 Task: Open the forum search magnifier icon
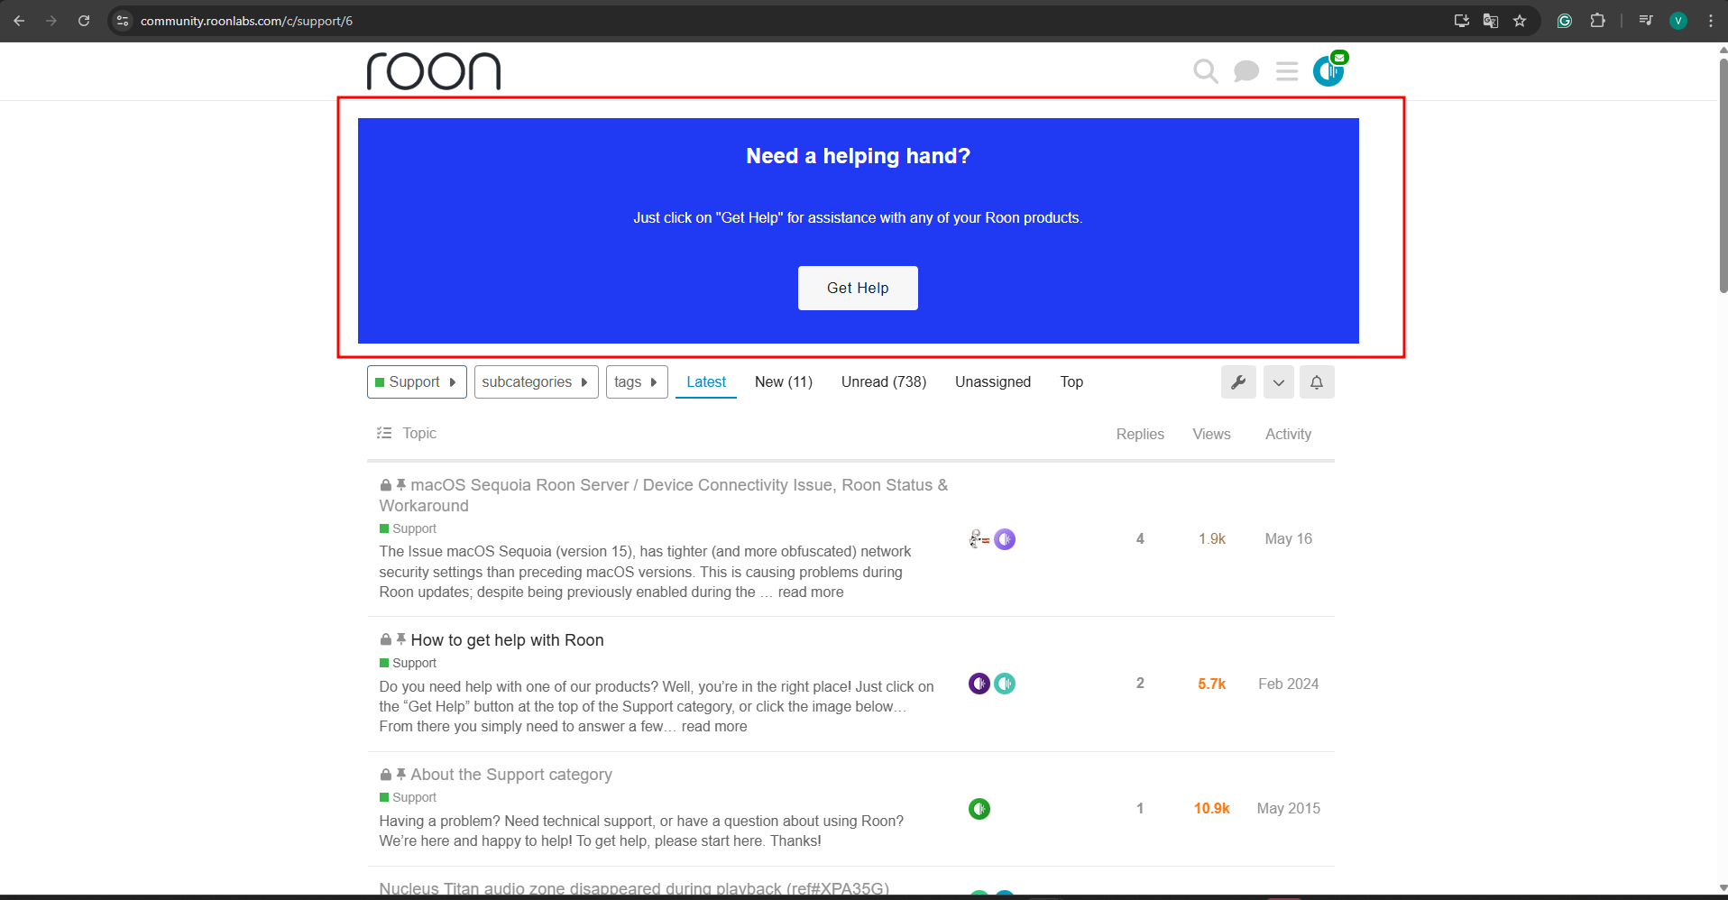pyautogui.click(x=1205, y=71)
